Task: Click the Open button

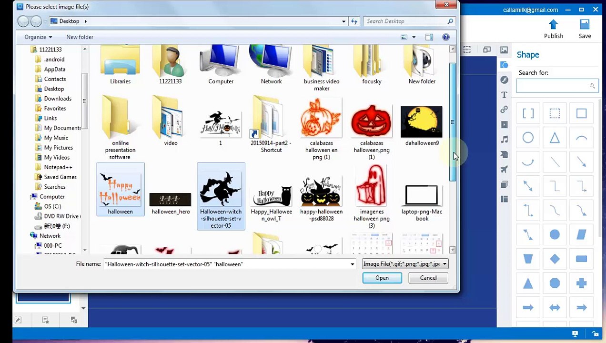Action: tap(382, 278)
